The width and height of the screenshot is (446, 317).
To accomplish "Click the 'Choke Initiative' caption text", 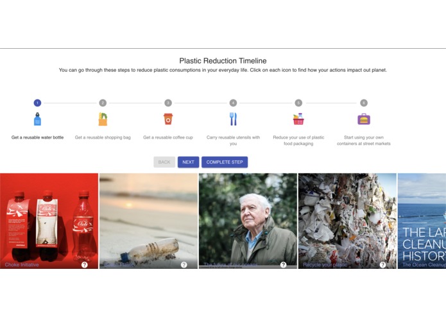I will (x=22, y=264).
